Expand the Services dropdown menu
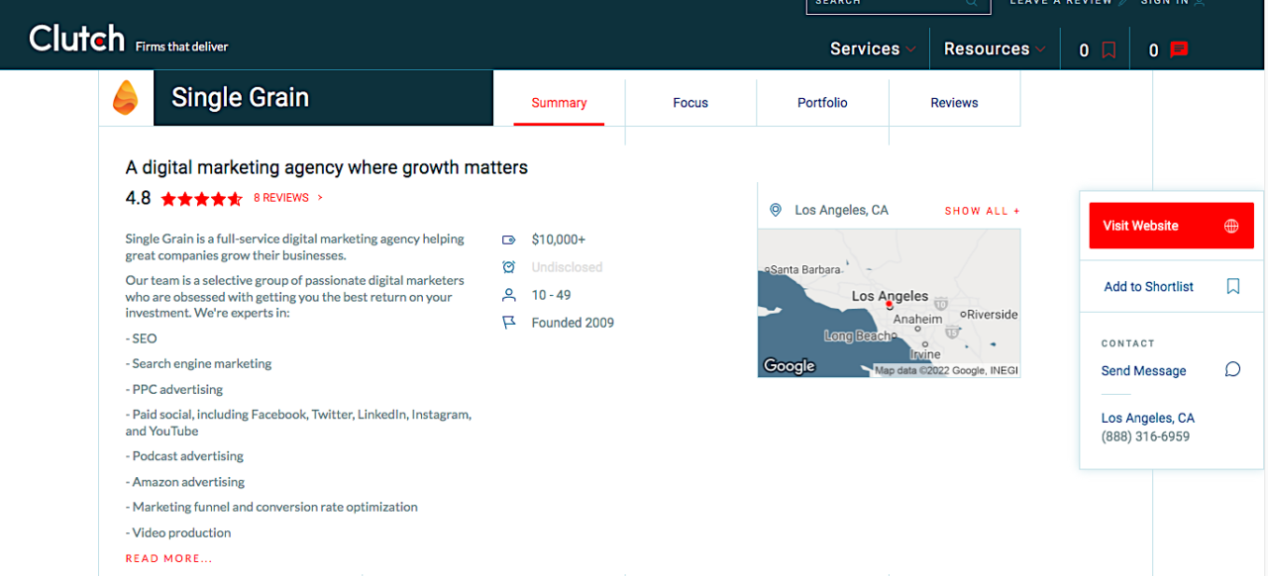 pos(872,48)
